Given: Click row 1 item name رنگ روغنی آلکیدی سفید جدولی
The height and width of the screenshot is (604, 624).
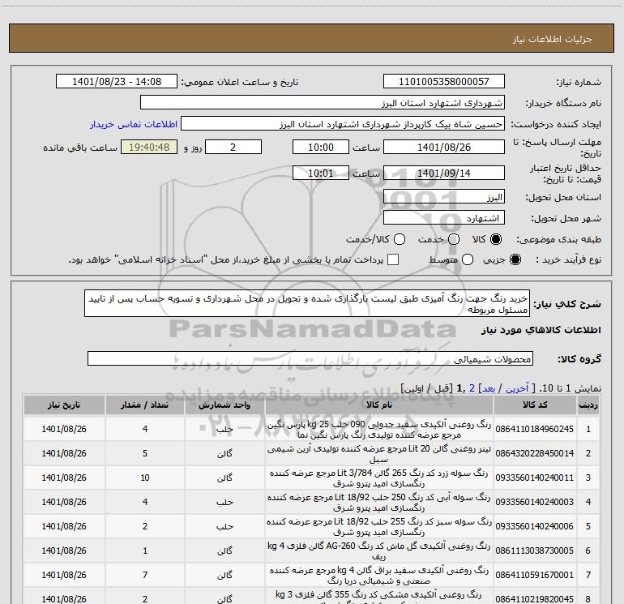Looking at the screenshot, I should coord(379,429).
